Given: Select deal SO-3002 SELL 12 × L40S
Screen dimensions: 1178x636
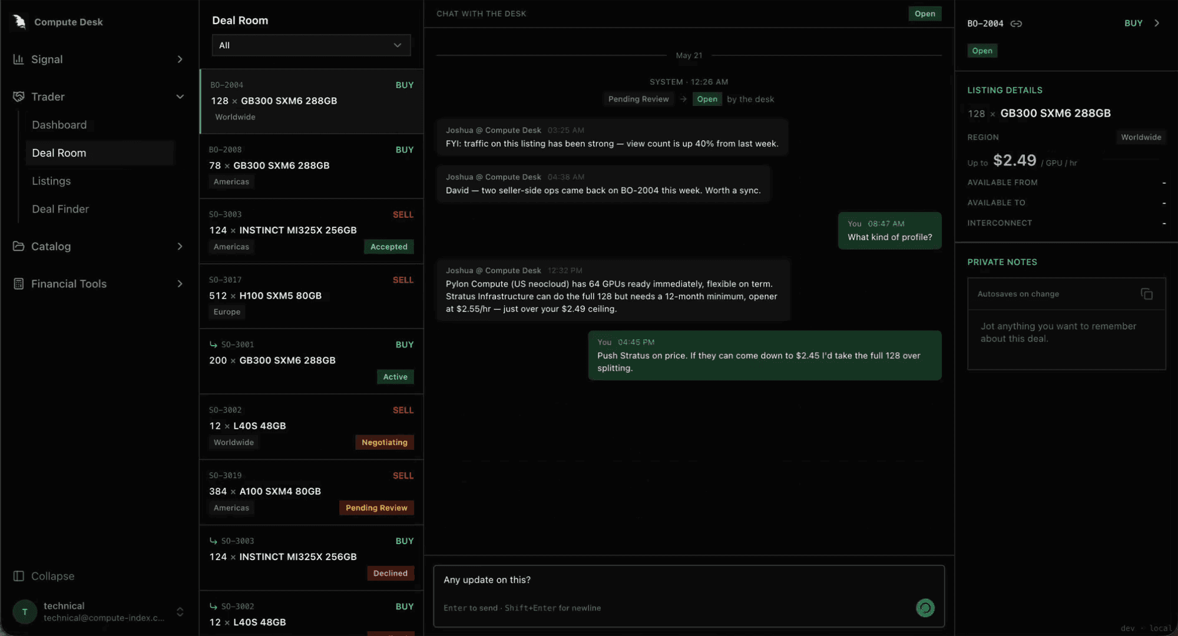Looking at the screenshot, I should [x=312, y=427].
